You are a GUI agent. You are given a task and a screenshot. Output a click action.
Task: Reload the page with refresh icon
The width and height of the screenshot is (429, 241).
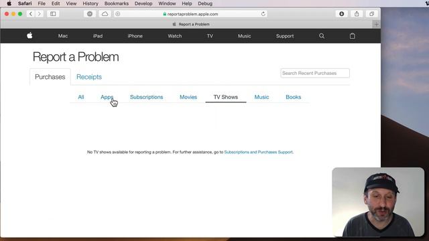tap(263, 14)
